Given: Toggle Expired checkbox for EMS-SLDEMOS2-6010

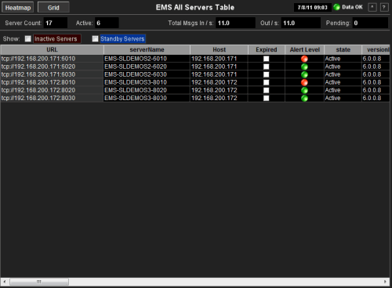Looking at the screenshot, I should 266,59.
